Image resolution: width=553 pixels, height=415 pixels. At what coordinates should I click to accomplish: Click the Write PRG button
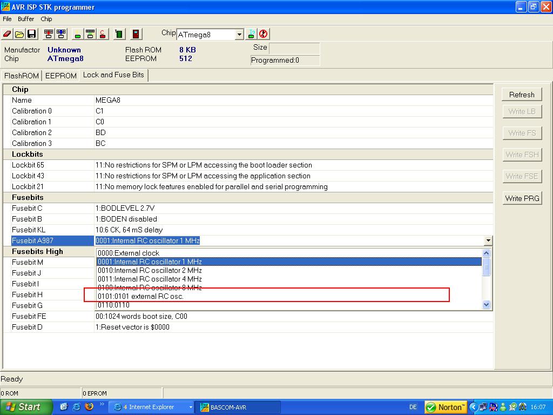(x=522, y=198)
